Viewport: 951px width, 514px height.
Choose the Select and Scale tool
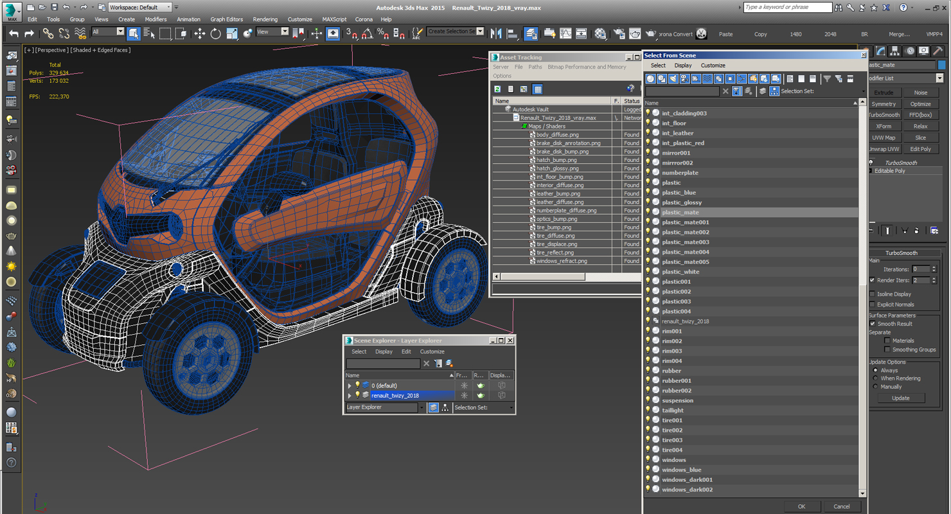232,33
